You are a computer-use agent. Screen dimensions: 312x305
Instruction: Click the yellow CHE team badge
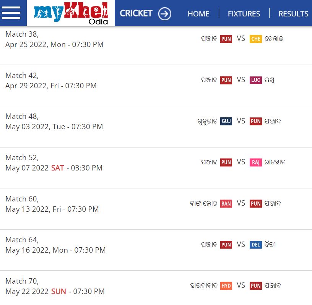coord(255,39)
